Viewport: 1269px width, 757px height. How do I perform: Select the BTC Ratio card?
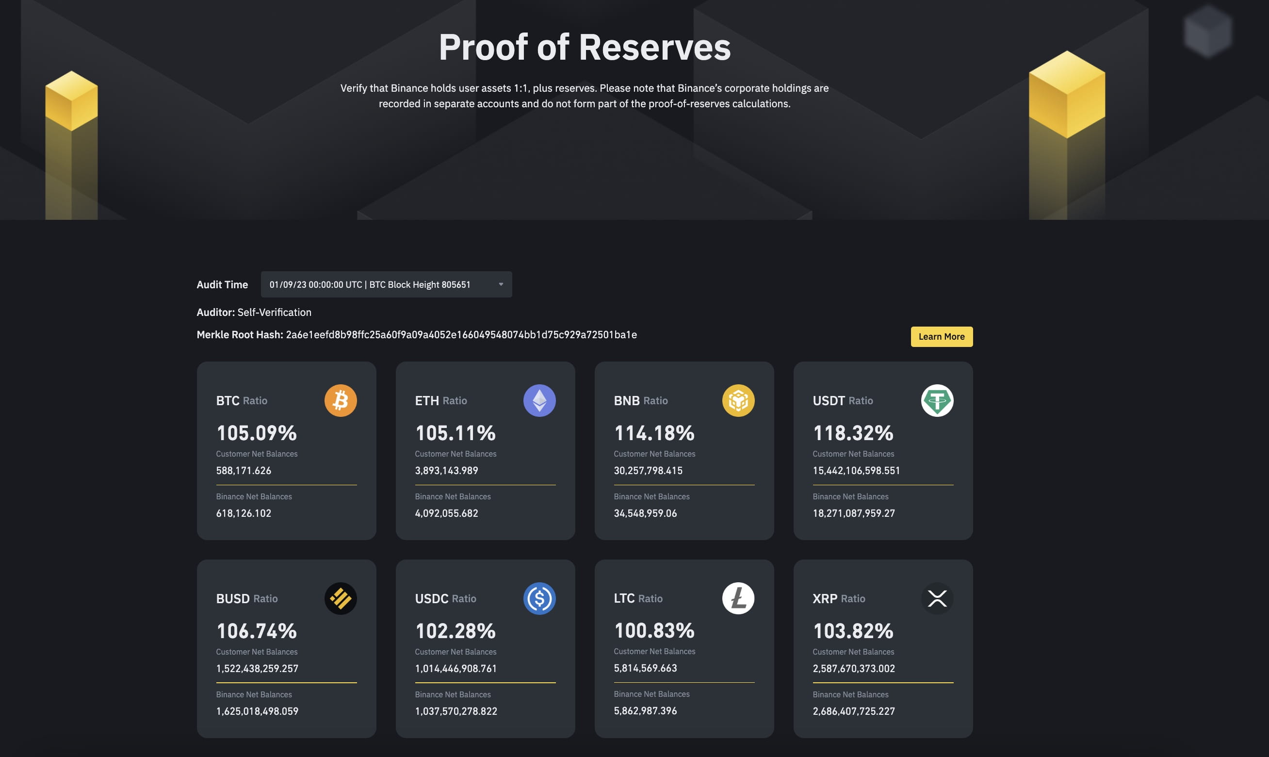click(x=286, y=450)
